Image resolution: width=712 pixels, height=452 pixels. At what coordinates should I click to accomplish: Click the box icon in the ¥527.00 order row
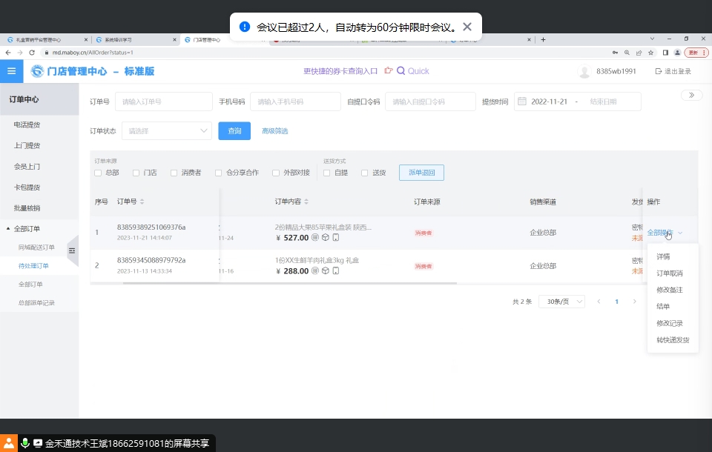(x=325, y=238)
